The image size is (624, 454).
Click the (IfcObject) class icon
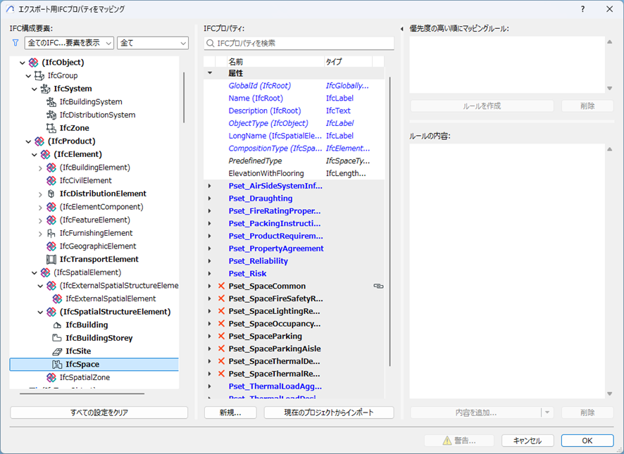[x=33, y=62]
